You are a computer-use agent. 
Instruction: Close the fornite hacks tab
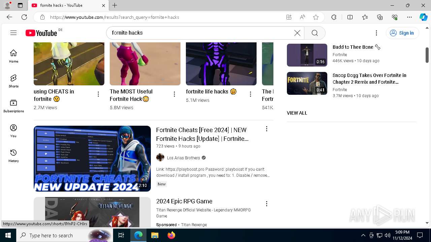(x=103, y=5)
